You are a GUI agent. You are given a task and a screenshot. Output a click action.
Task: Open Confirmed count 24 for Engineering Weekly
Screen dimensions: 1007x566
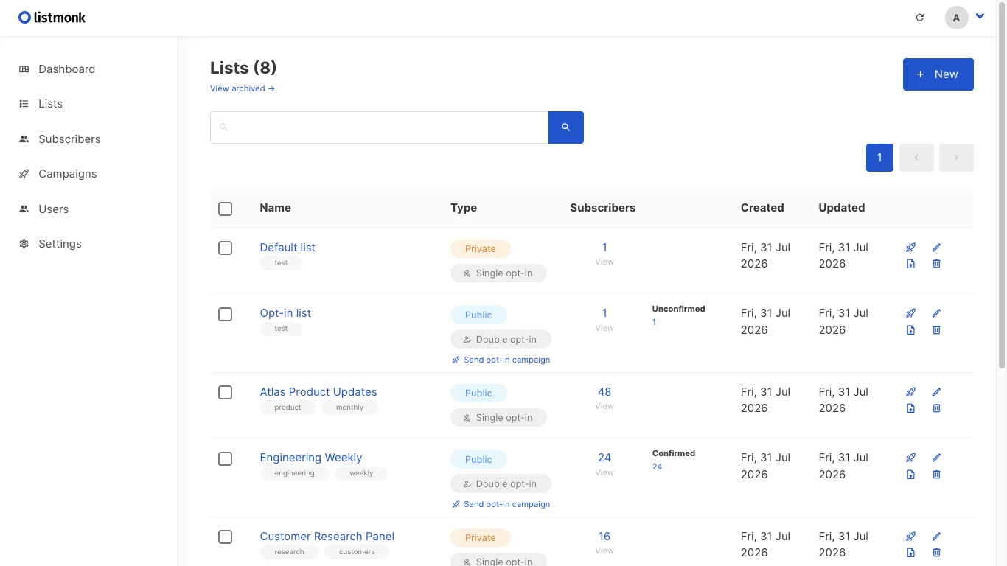point(657,467)
